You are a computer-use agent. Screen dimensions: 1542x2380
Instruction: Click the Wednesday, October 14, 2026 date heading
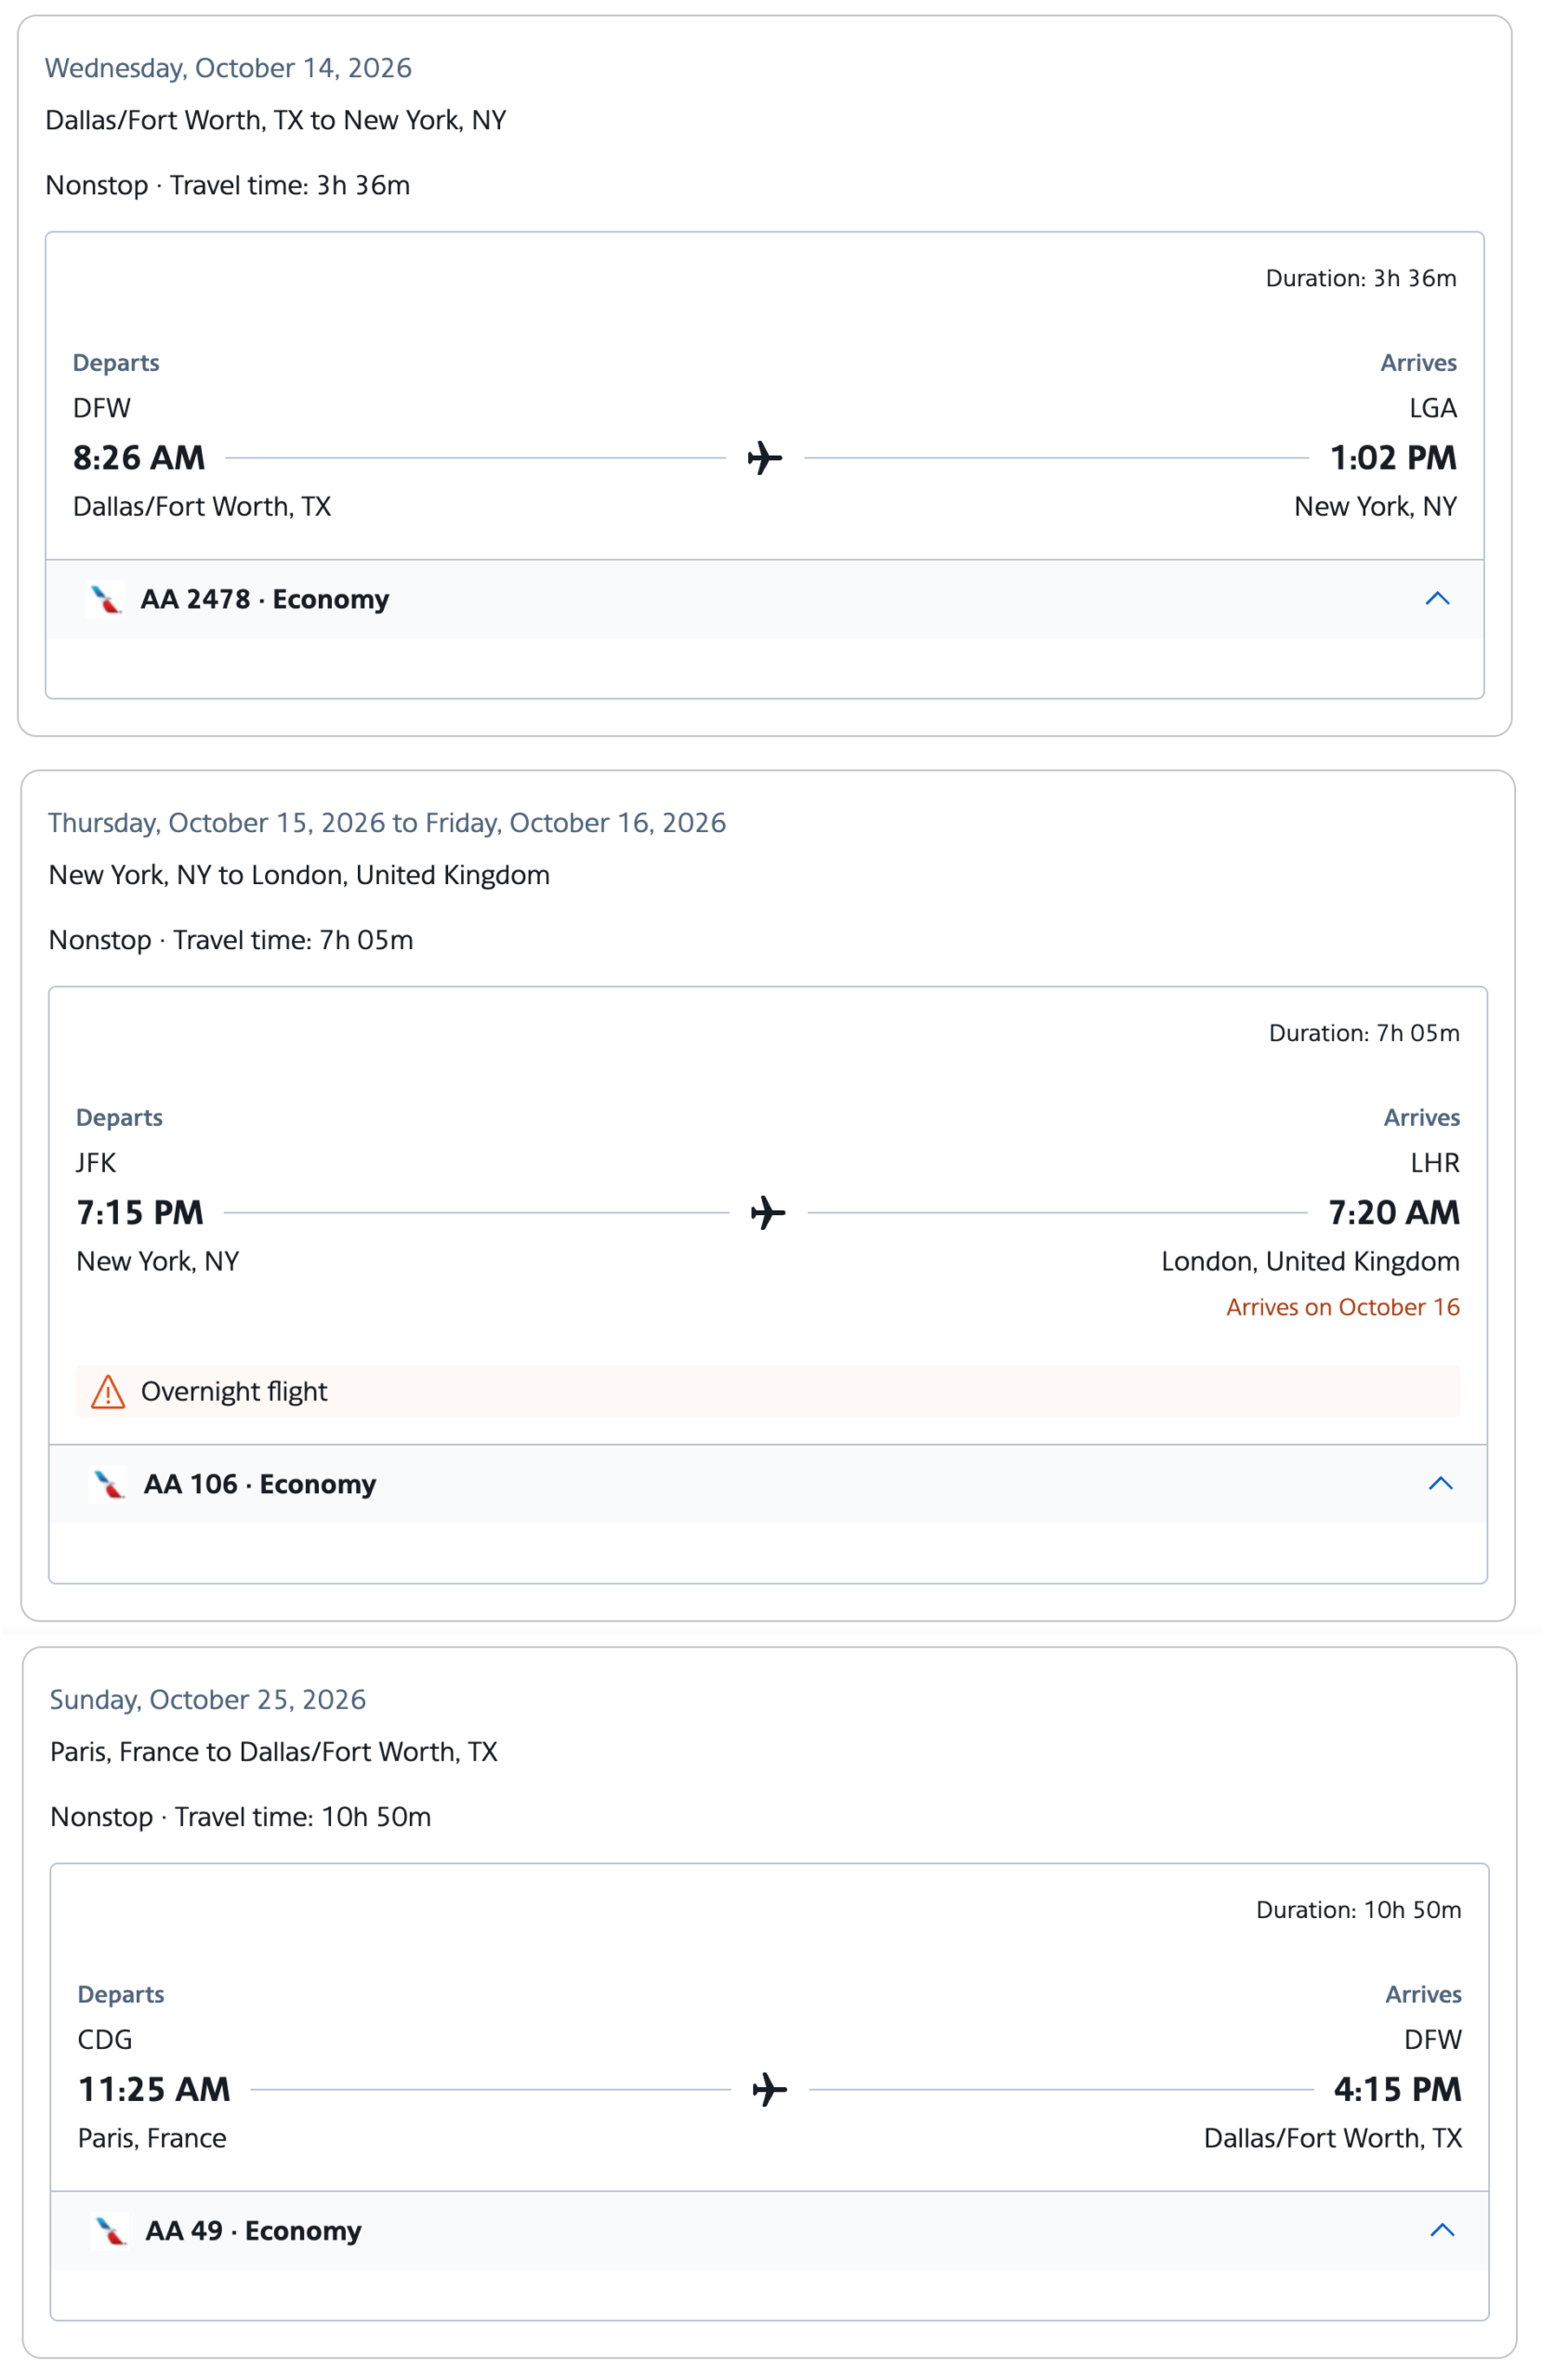(228, 68)
